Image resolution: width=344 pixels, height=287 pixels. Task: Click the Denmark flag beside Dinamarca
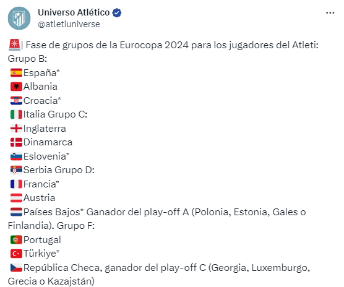16,142
